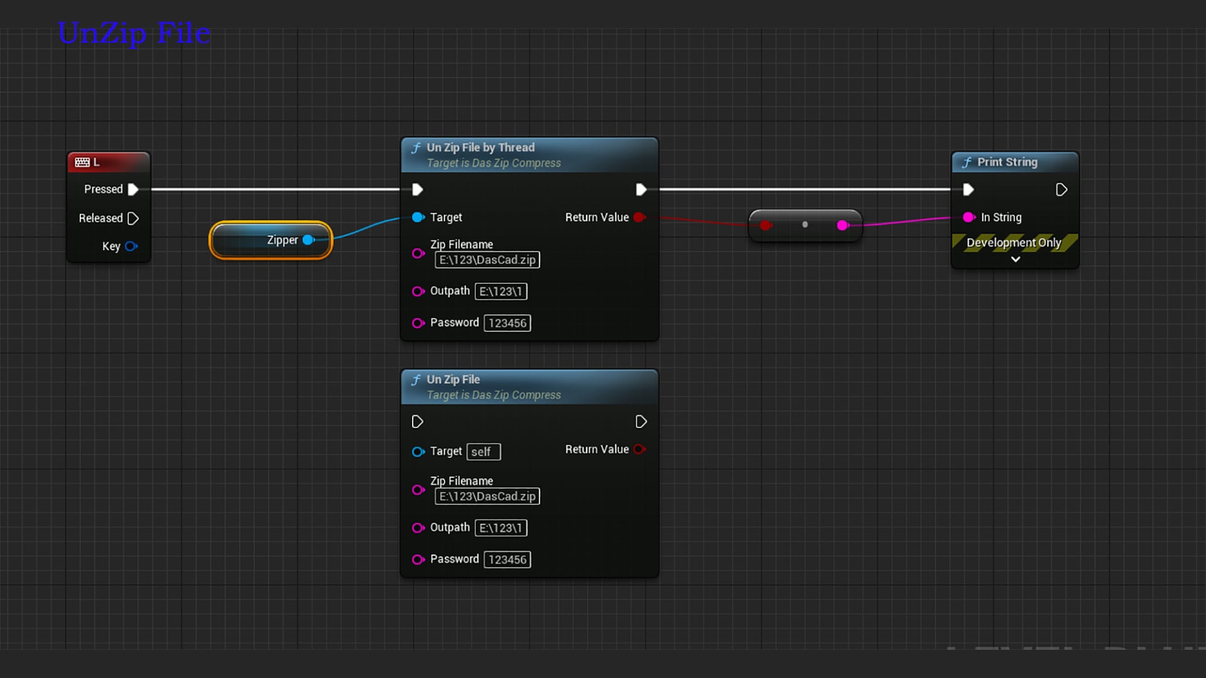
Task: Click input exec pin of Un Zip File node
Action: pos(417,422)
